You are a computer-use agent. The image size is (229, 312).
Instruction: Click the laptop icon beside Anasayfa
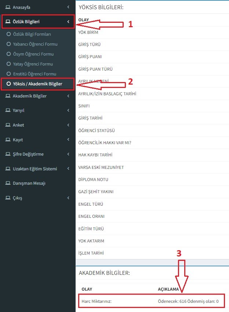8,7
